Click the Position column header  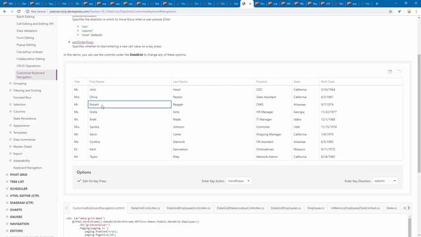click(x=273, y=82)
